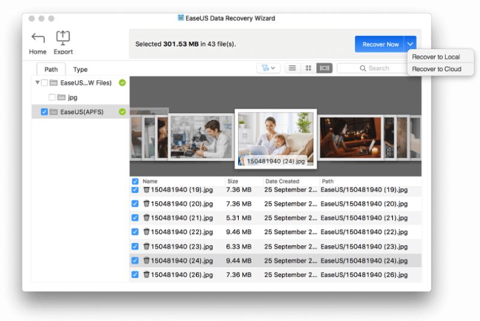
Task: Uncheck the 150481940 (19).jpg checkbox
Action: tap(135, 190)
